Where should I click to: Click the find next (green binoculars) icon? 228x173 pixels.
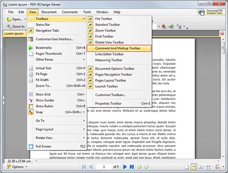171,26
